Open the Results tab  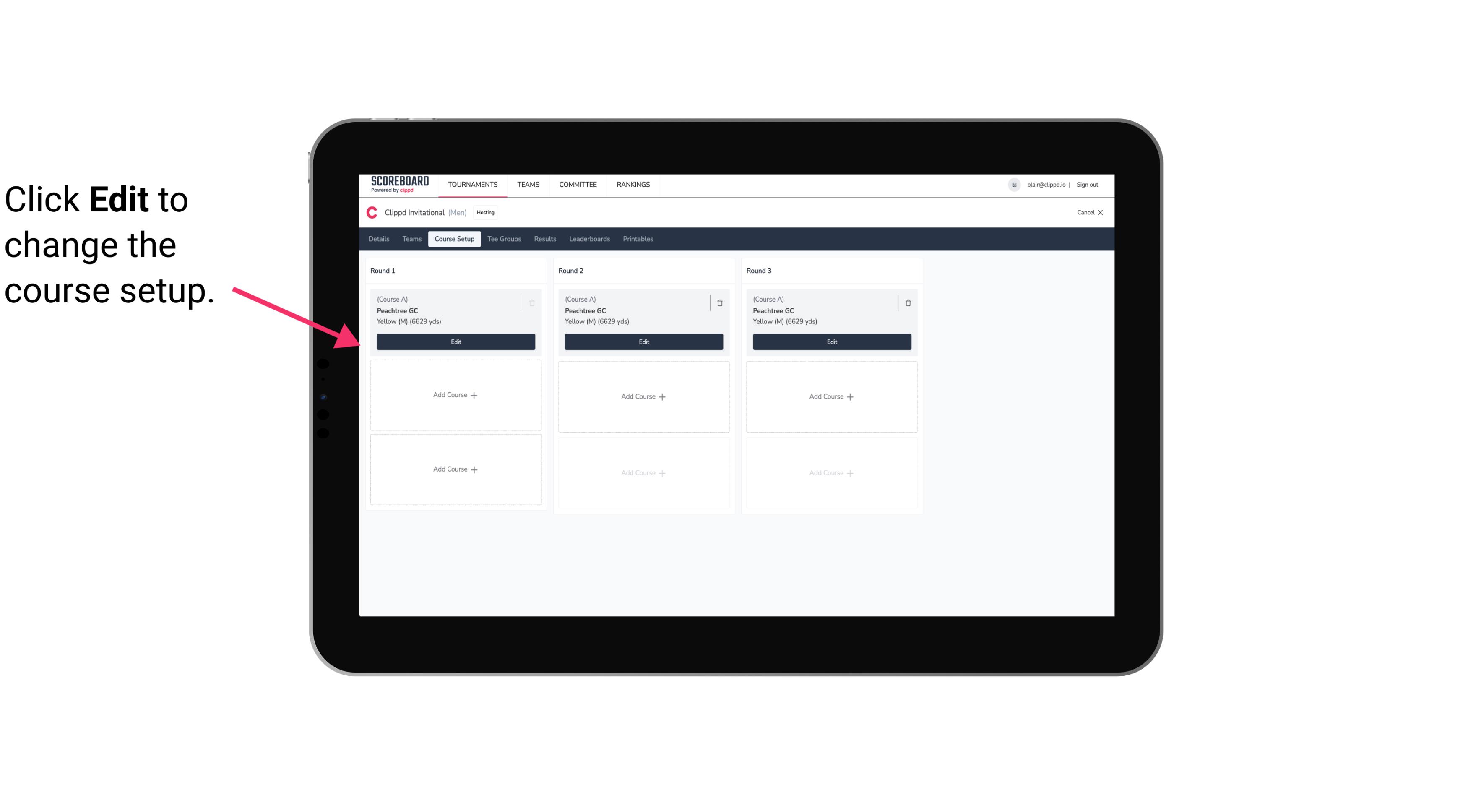544,238
